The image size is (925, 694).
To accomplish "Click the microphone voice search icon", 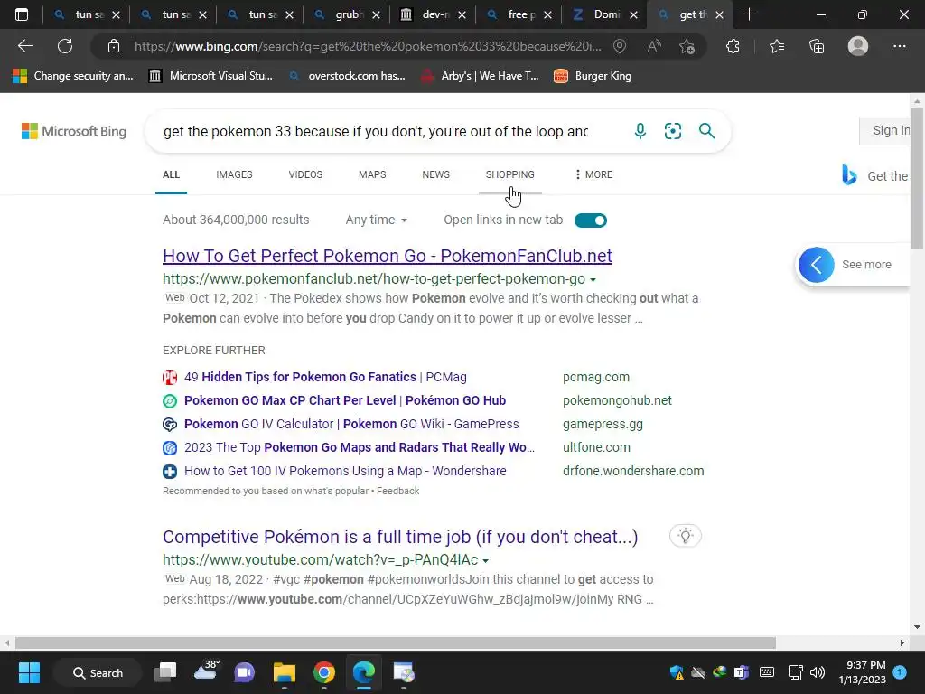I will click(x=640, y=131).
